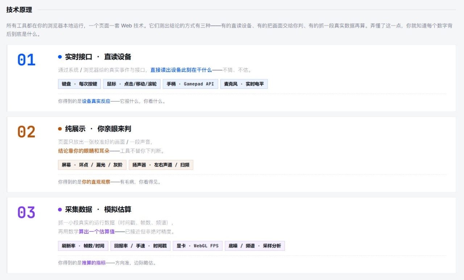Click the line 抓一小段真实的运行数据
This screenshot has width=464, height=280.
click(116, 223)
